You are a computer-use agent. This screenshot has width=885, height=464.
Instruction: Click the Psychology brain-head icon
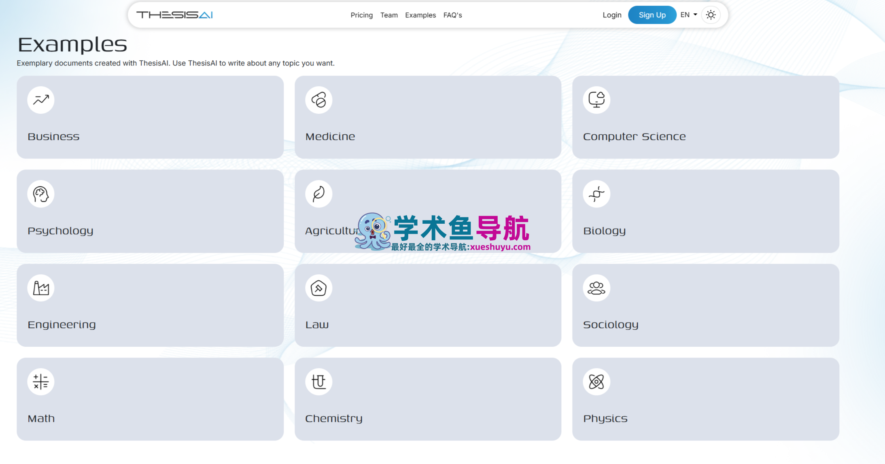(41, 194)
